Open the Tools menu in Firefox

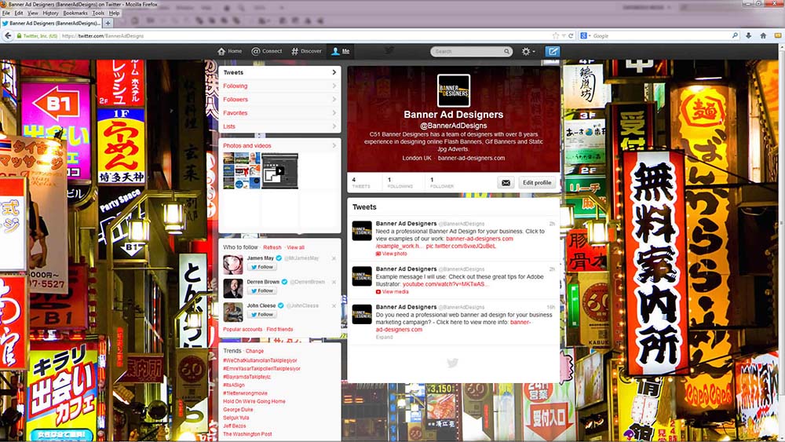[98, 13]
